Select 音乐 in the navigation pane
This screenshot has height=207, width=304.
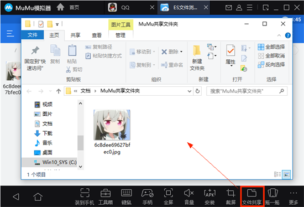click(44, 143)
